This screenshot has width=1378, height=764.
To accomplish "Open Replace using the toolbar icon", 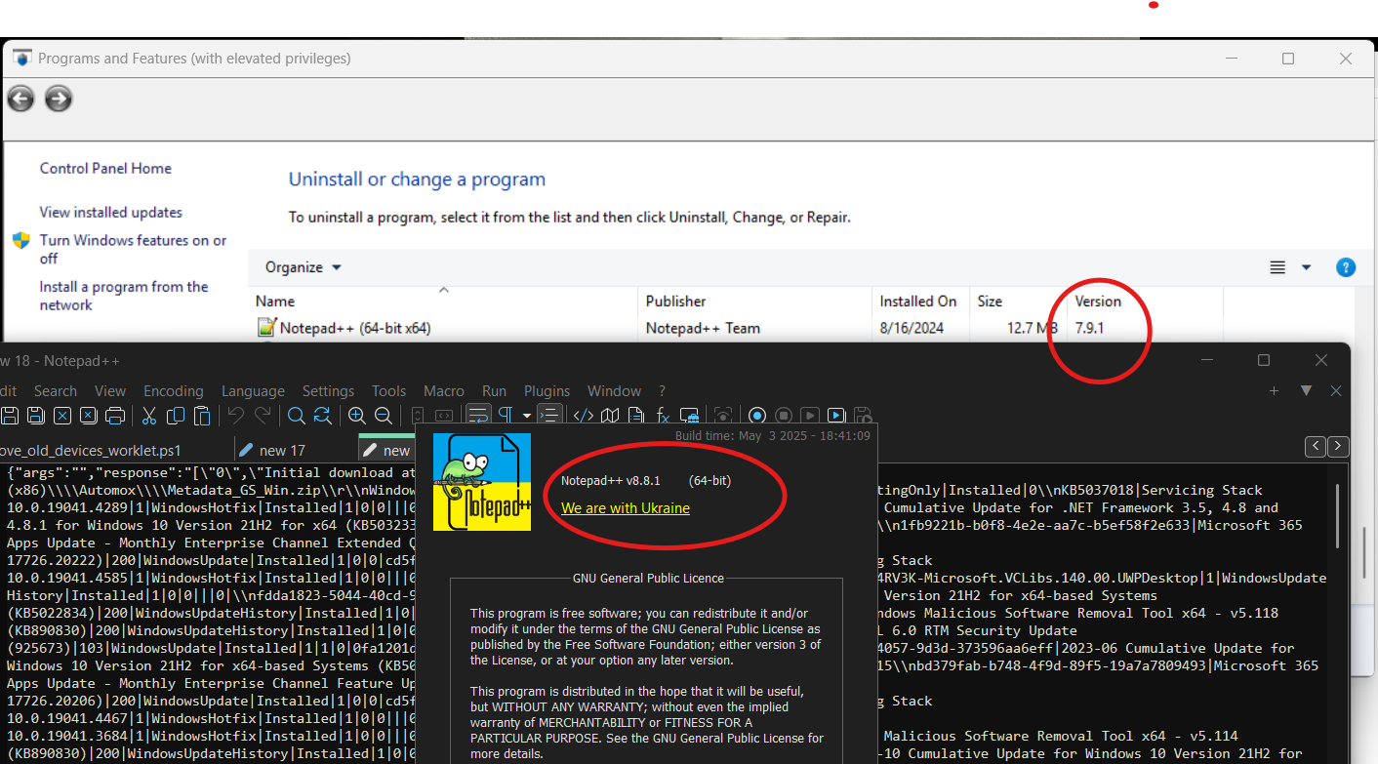I will point(322,415).
